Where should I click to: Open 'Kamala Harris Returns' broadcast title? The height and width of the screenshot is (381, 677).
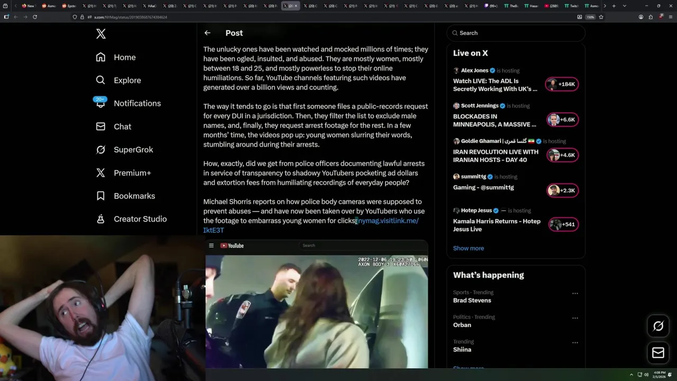[497, 225]
